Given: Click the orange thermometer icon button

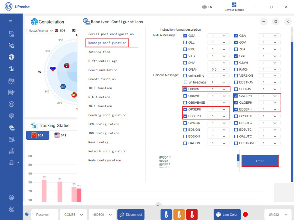Looking at the screenshot, I should [x=179, y=215].
